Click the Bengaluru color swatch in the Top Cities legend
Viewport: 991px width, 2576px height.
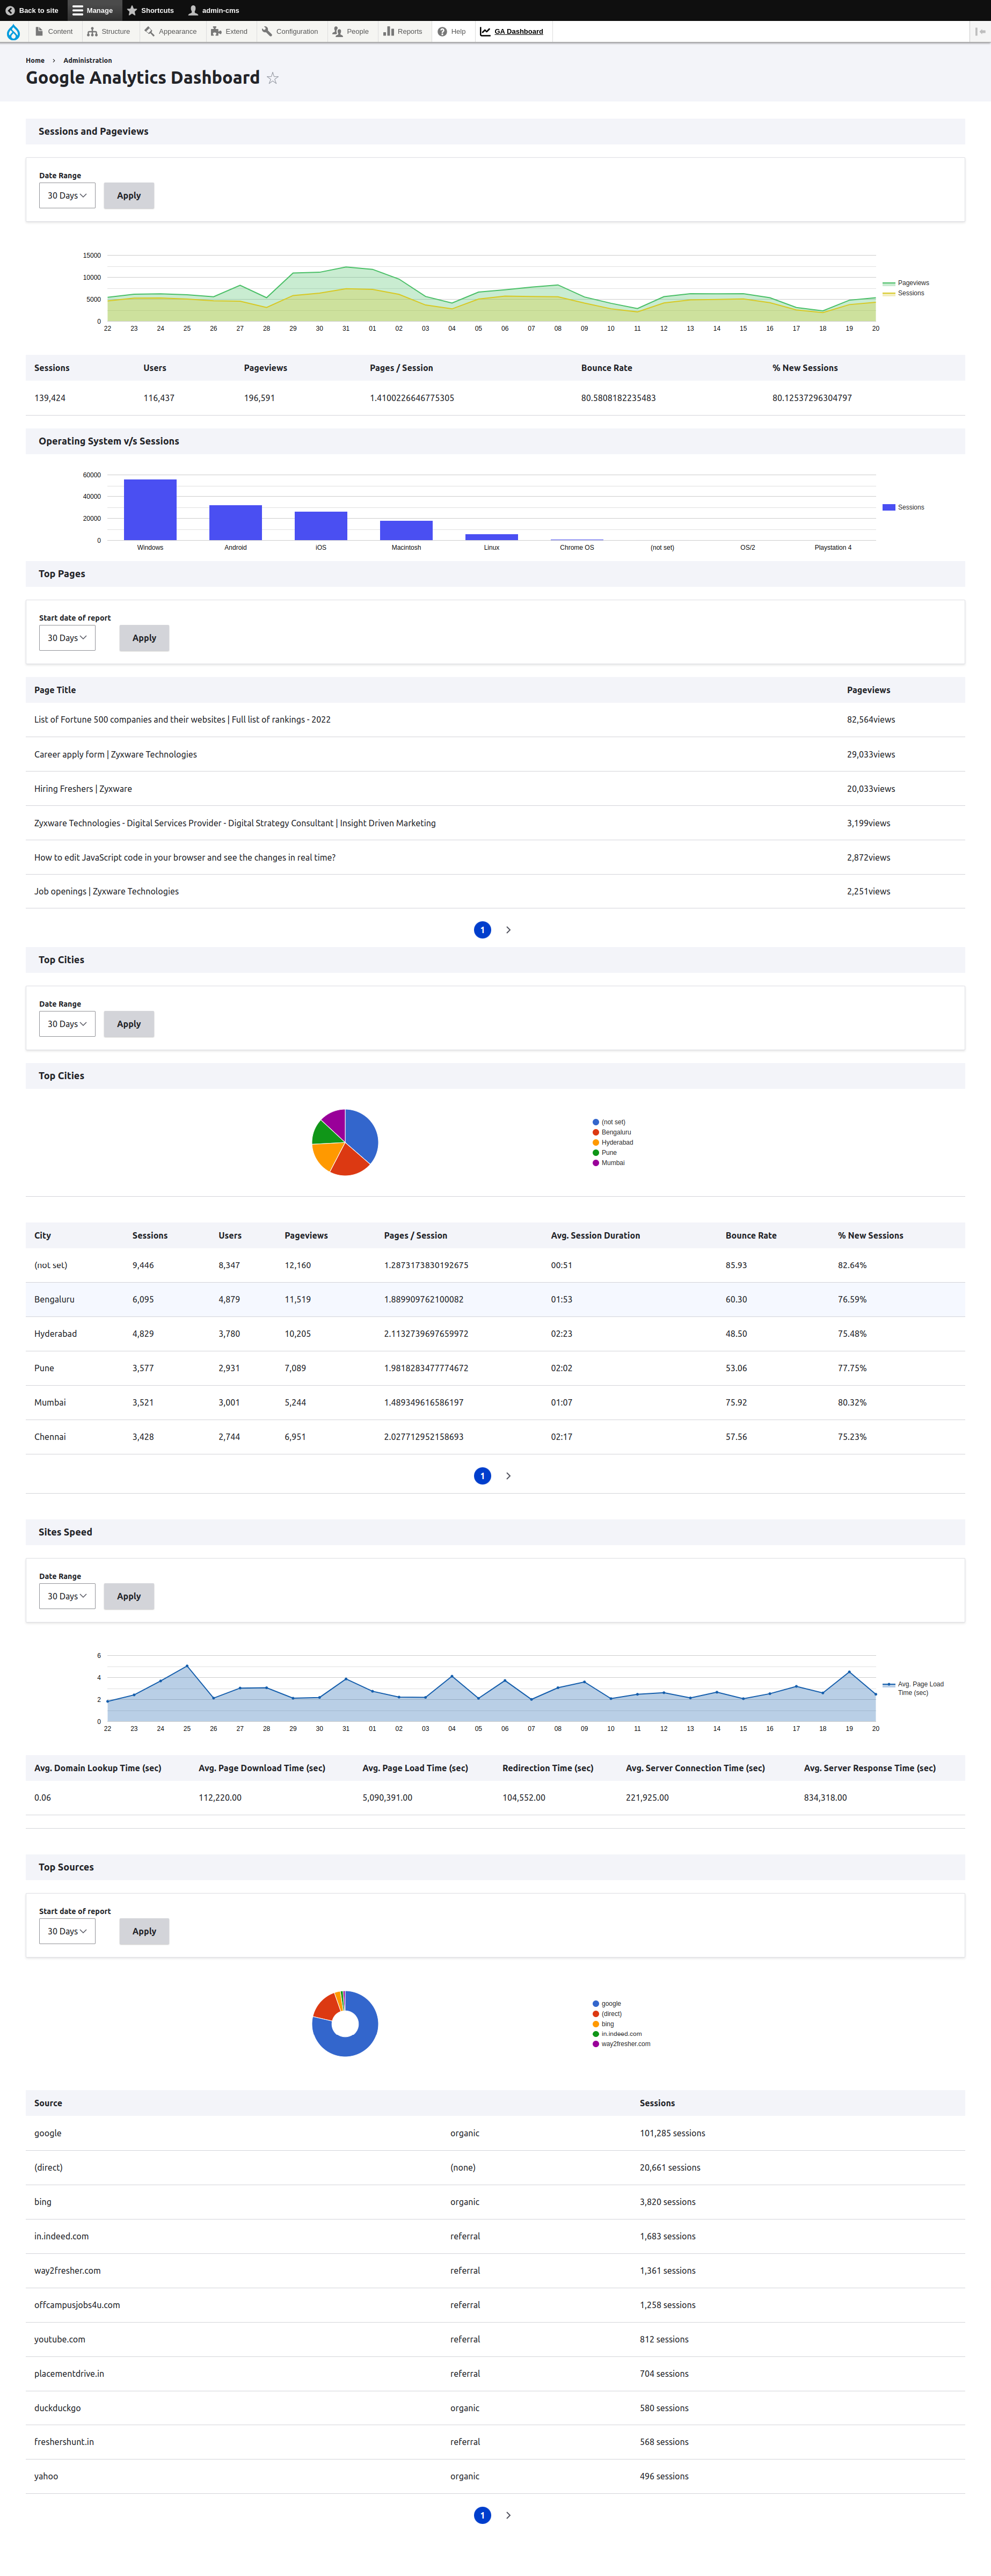pos(596,1132)
